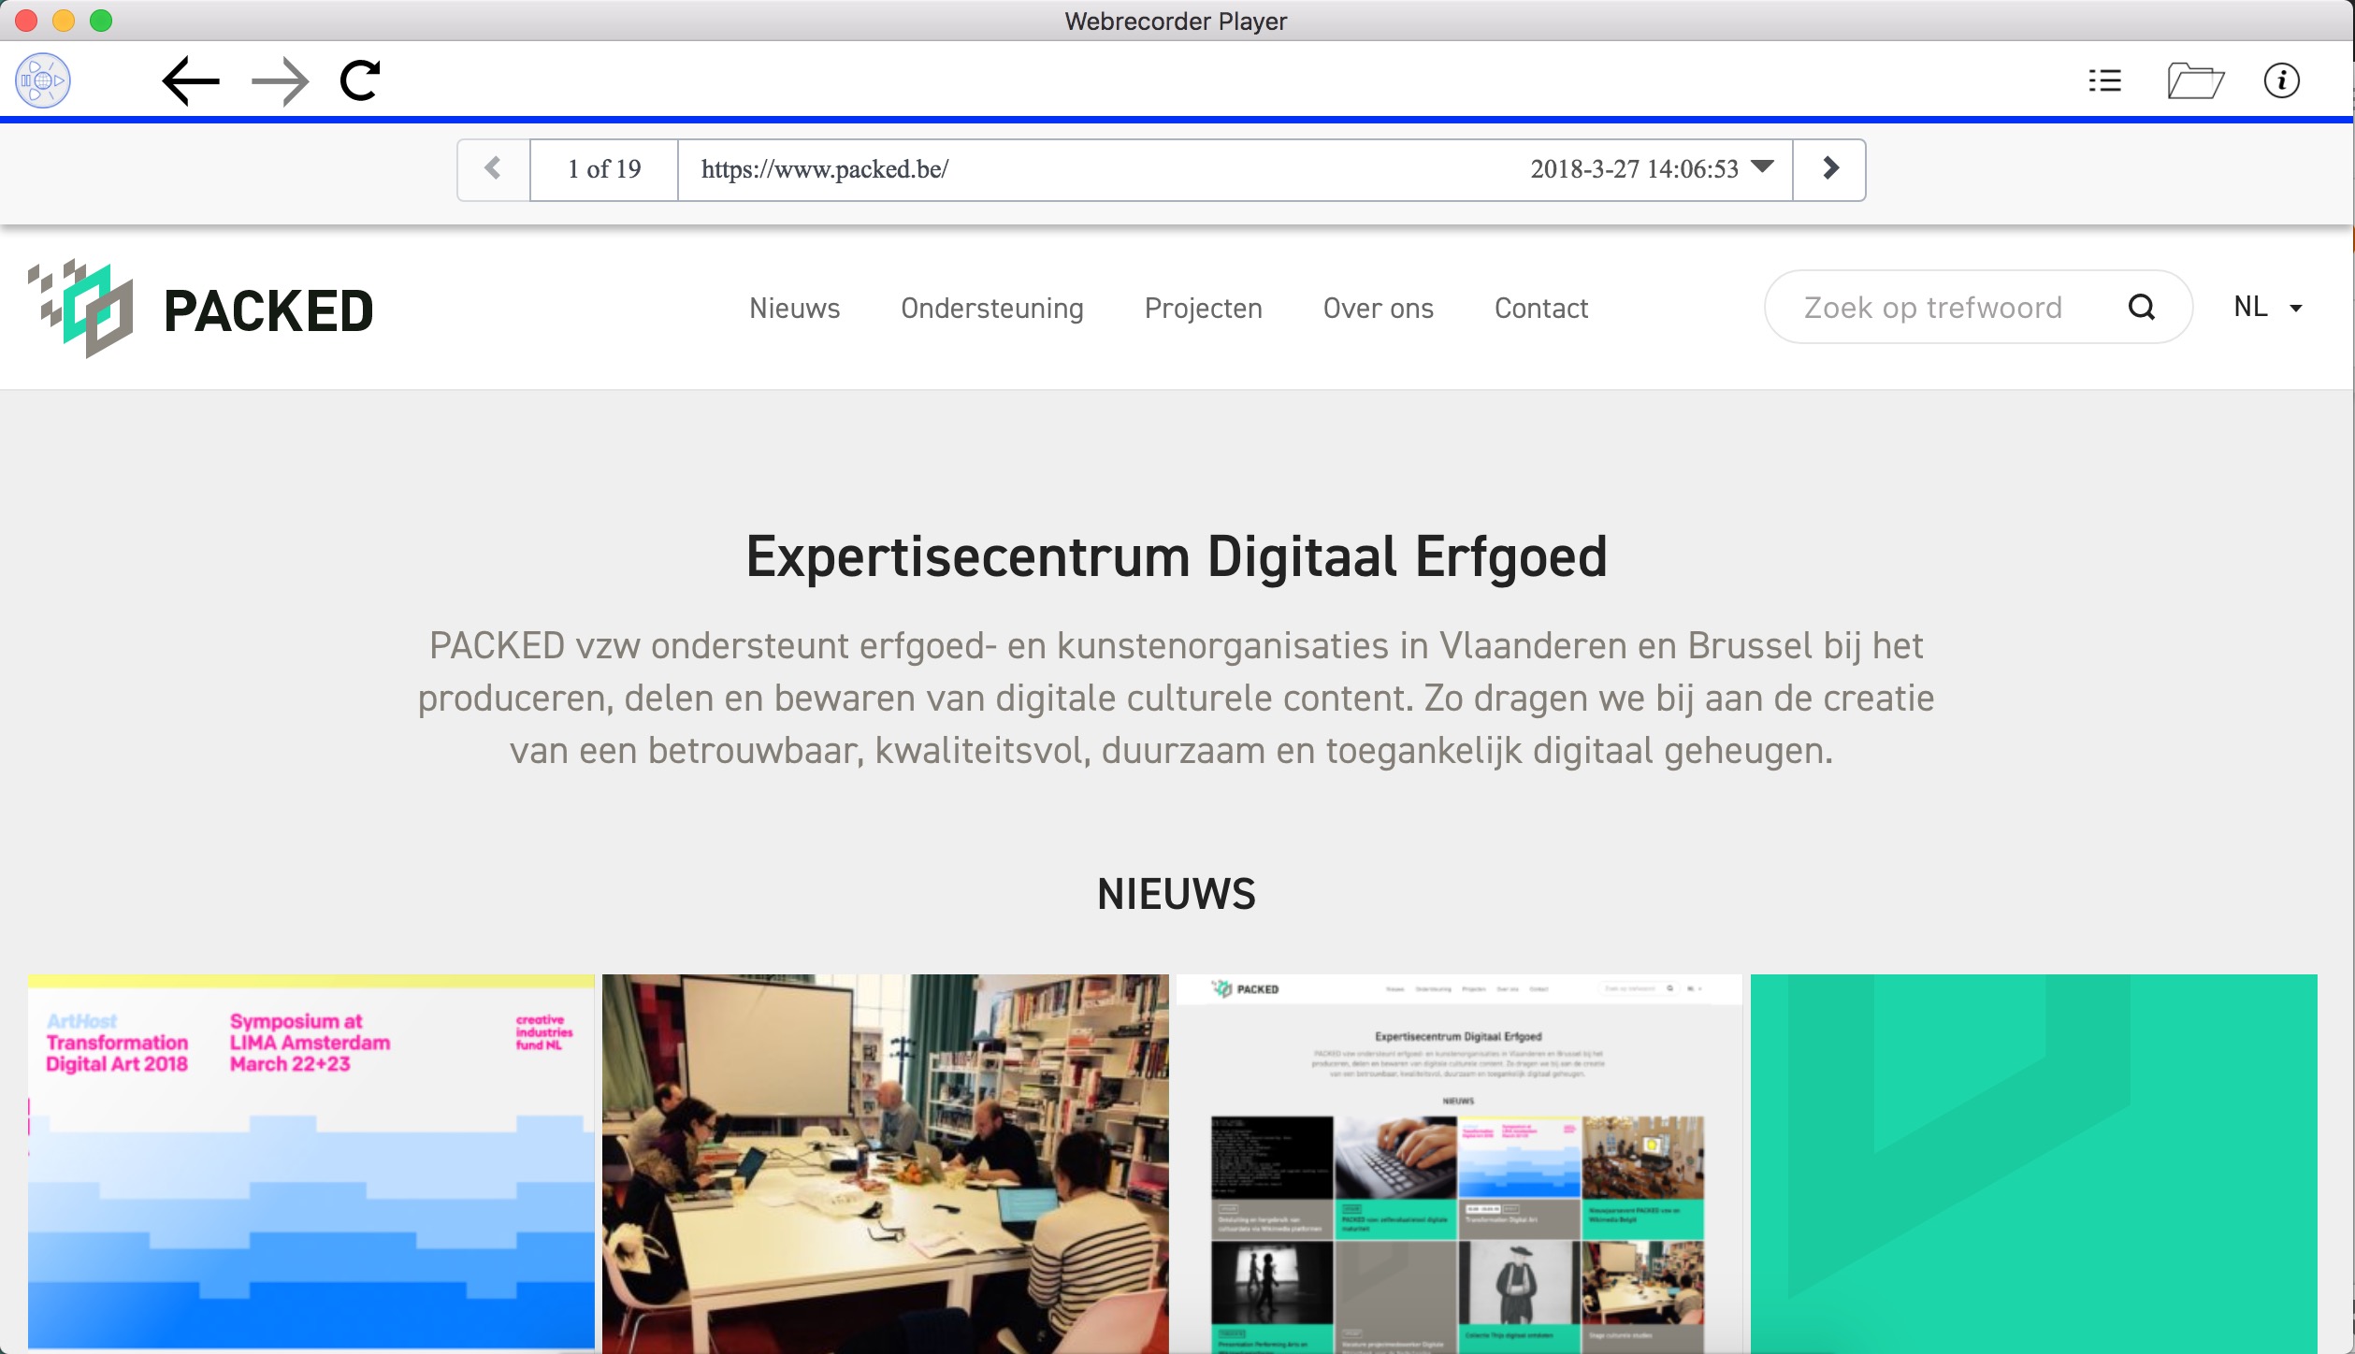The image size is (2355, 1354).
Task: Go to previous bookmark with left chevron
Action: [x=493, y=169]
